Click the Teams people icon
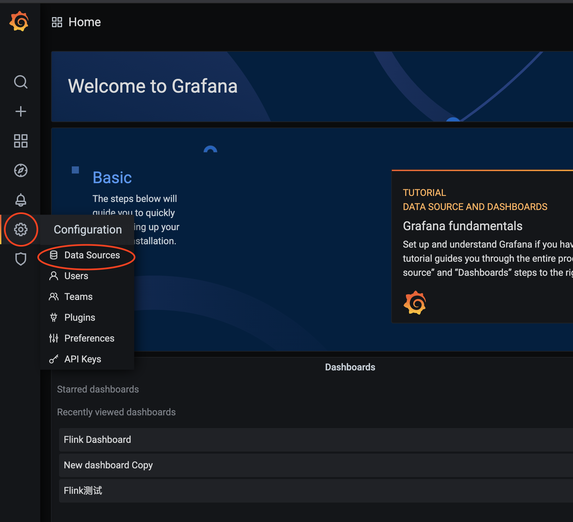Viewport: 573px width, 522px height. 54,297
